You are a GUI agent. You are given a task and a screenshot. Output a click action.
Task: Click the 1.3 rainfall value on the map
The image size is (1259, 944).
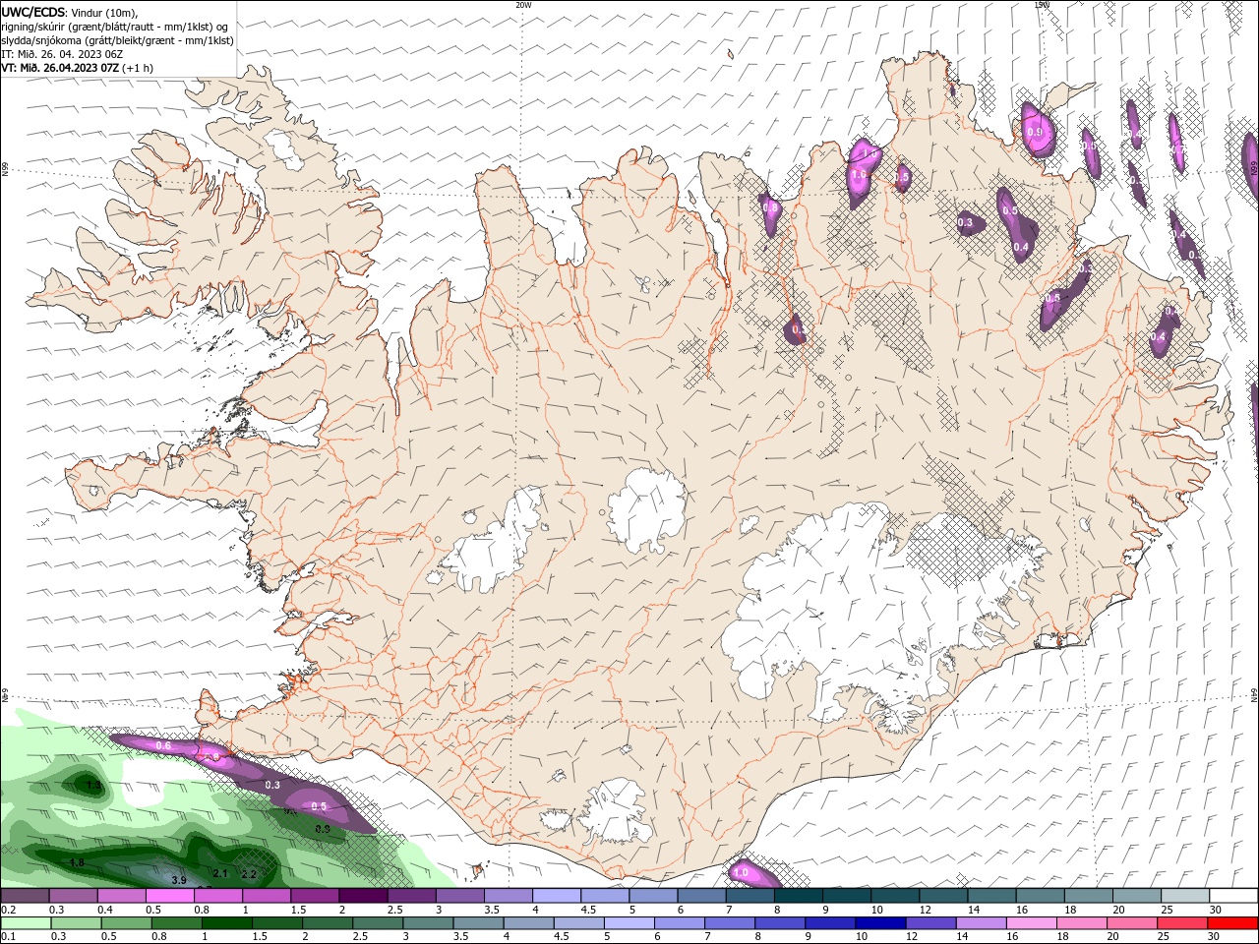[x=93, y=786]
